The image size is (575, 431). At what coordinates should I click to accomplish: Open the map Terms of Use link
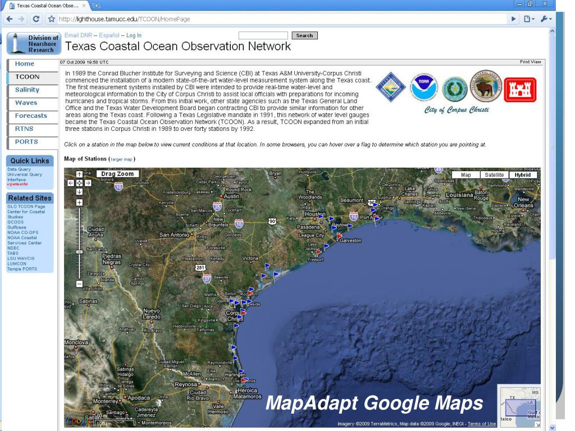[x=482, y=424]
